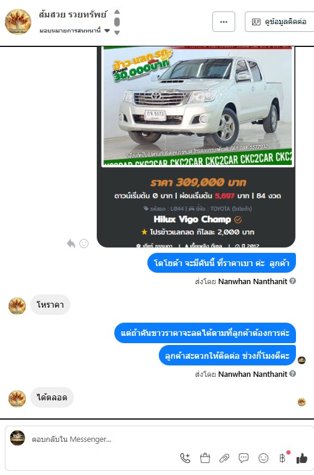
Task: Go to next conversation with down arrow
Action: (x=117, y=33)
